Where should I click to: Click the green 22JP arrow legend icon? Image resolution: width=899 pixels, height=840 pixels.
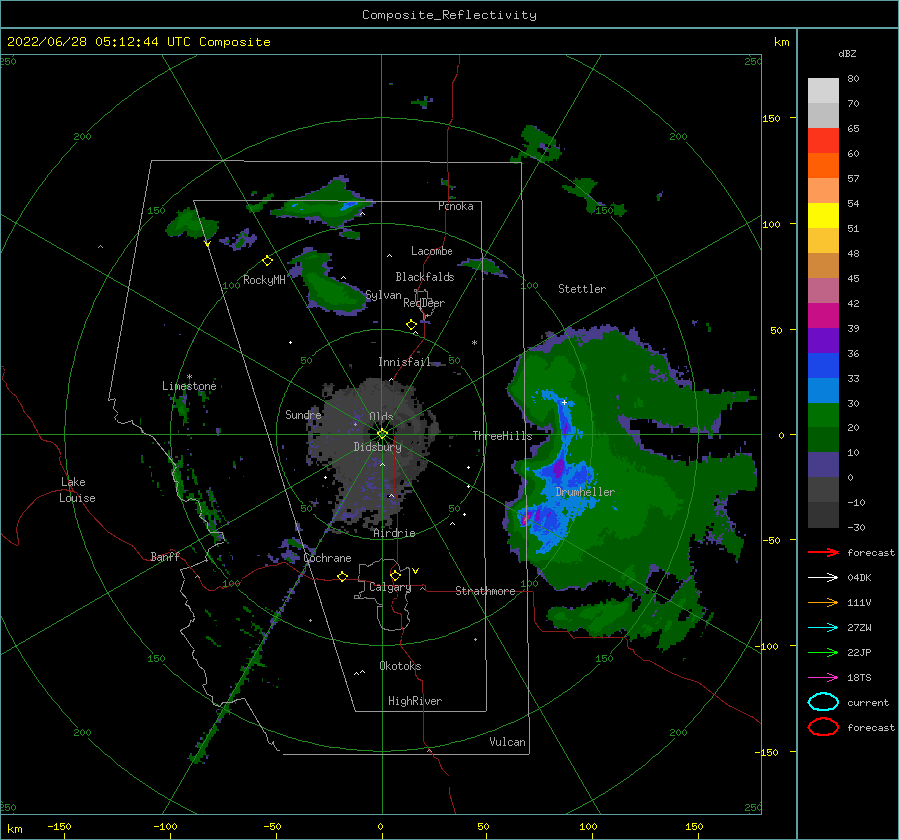coord(823,652)
